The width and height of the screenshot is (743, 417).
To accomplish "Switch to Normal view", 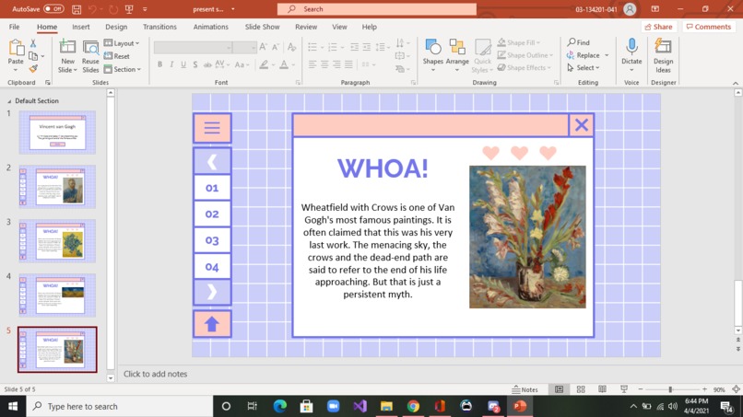I will coord(560,389).
